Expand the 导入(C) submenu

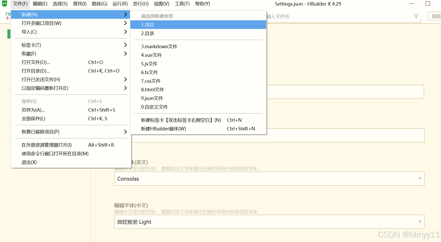(71, 32)
